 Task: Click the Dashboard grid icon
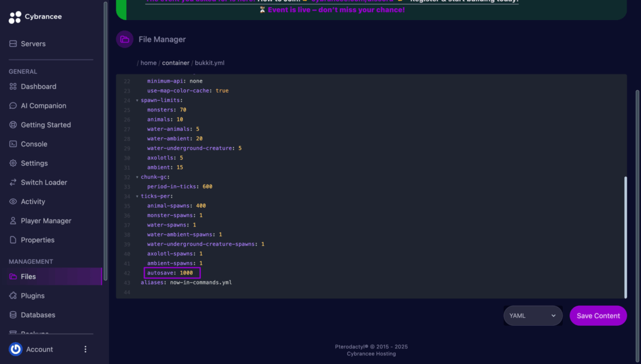tap(13, 86)
